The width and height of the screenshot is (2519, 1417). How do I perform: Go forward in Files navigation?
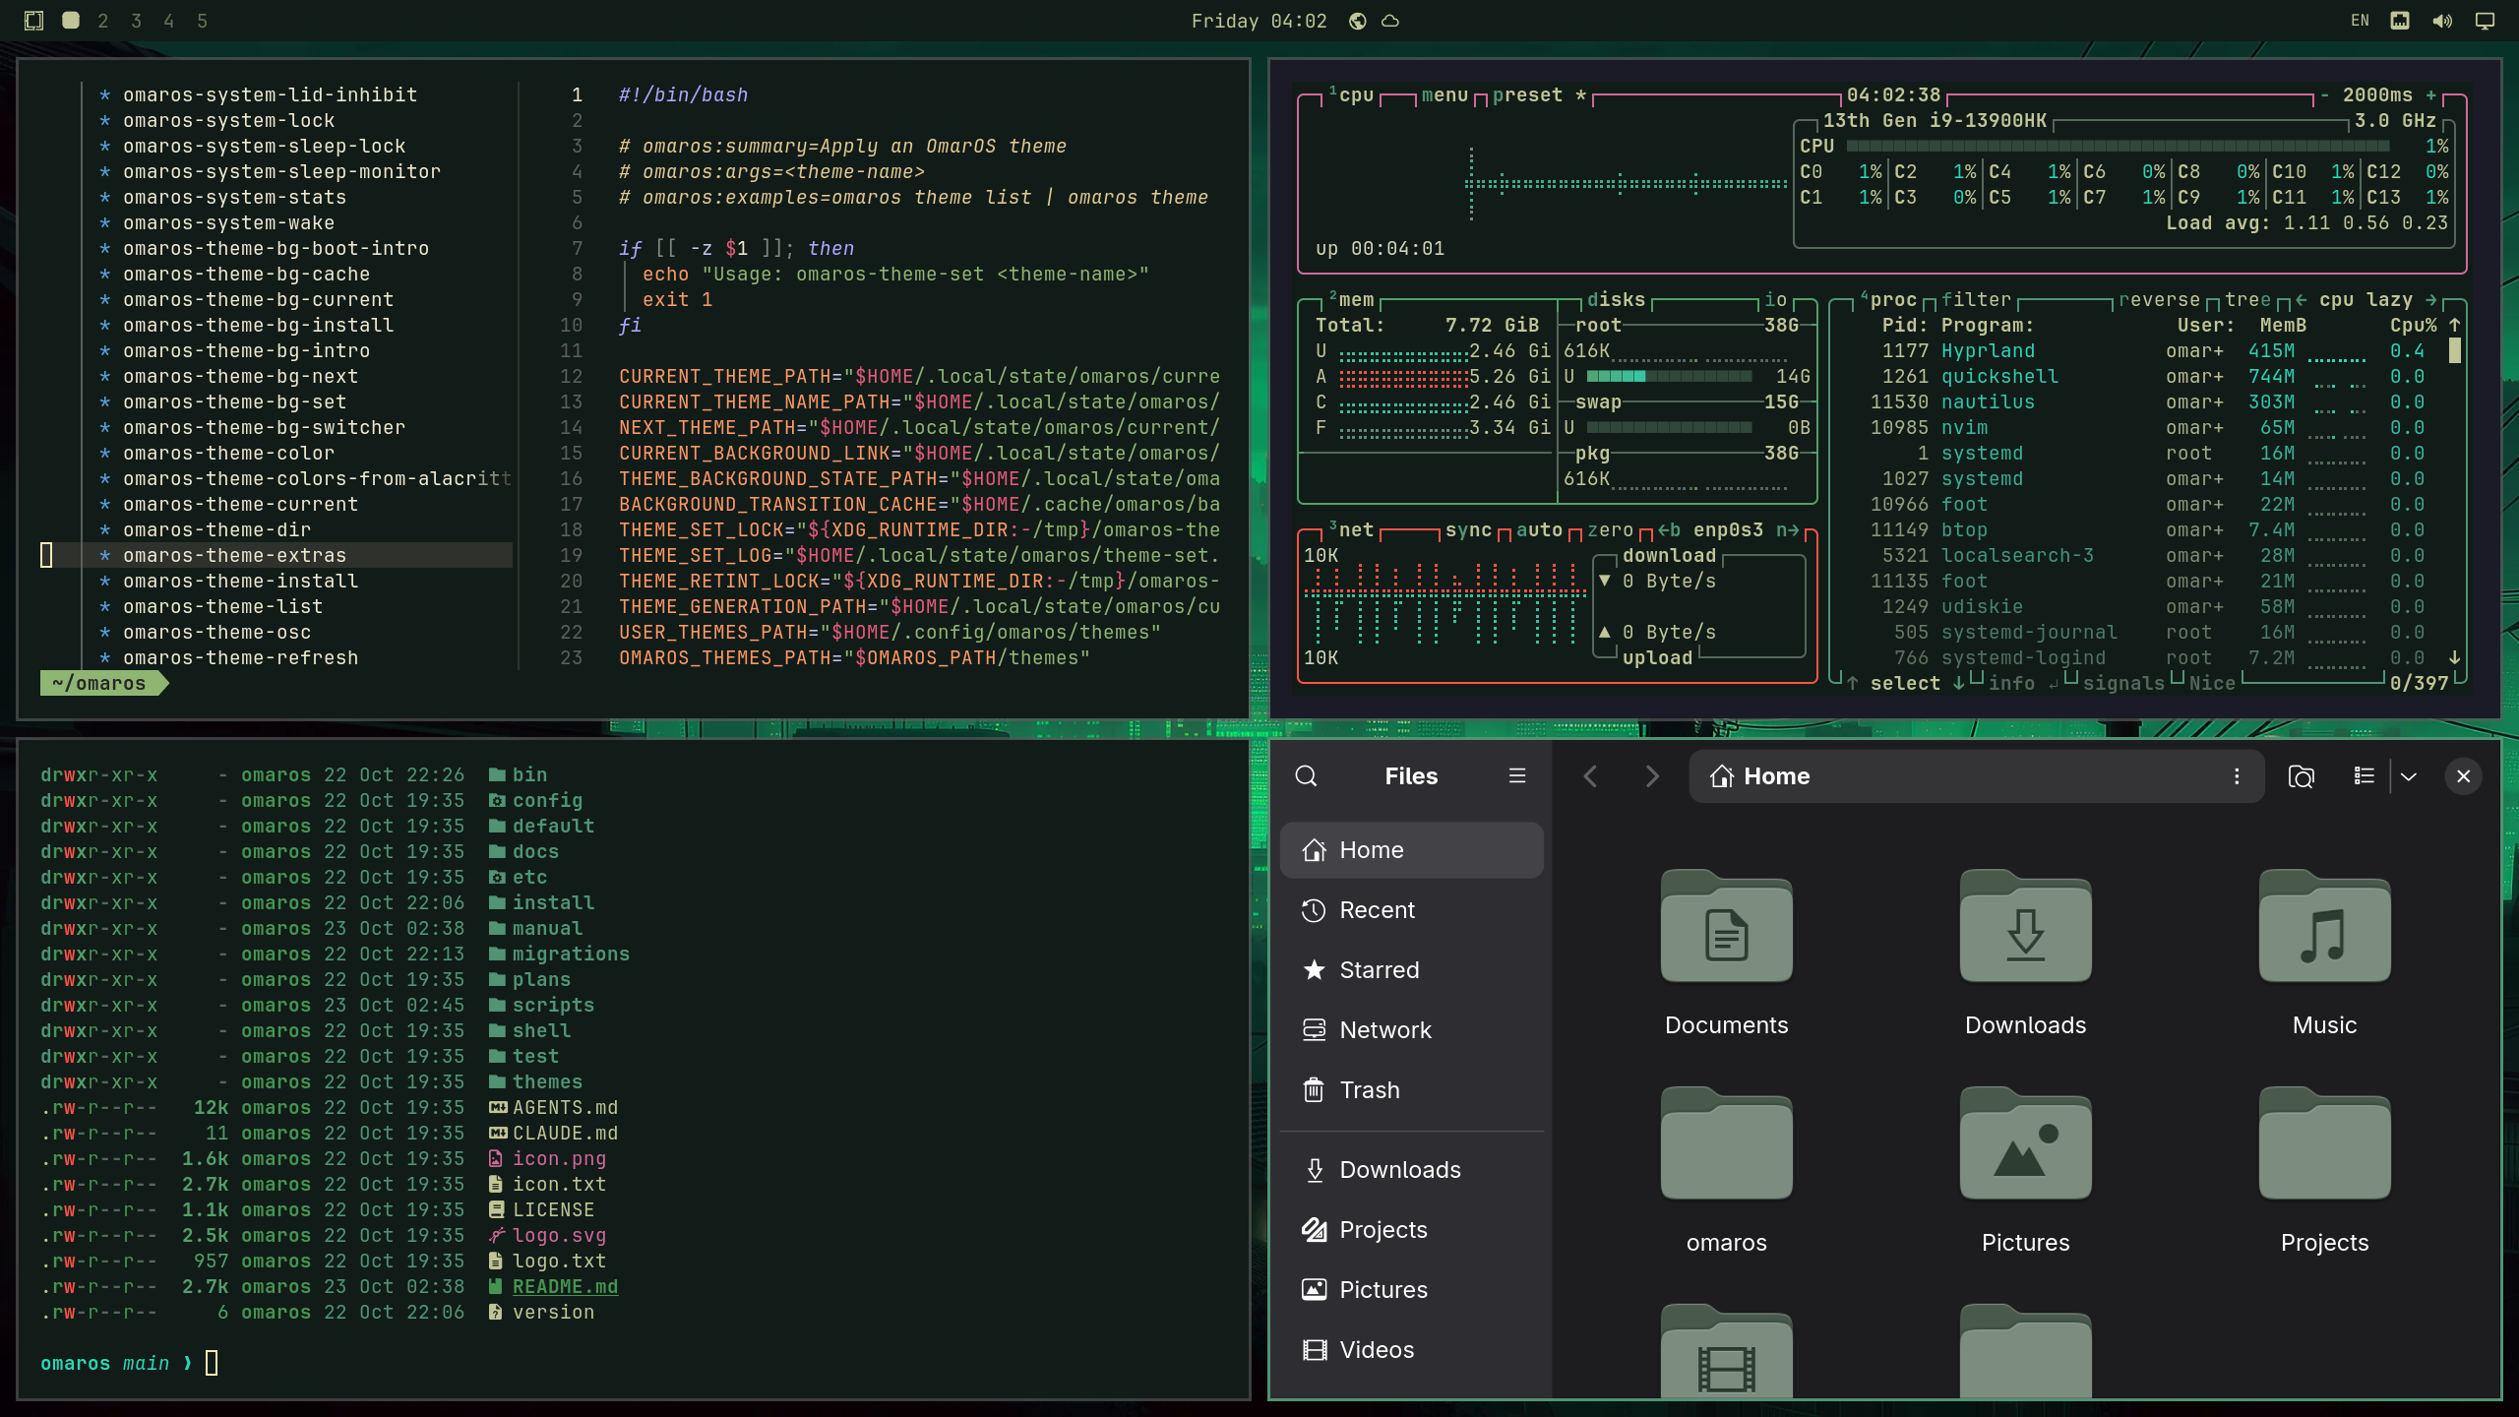tap(1652, 776)
